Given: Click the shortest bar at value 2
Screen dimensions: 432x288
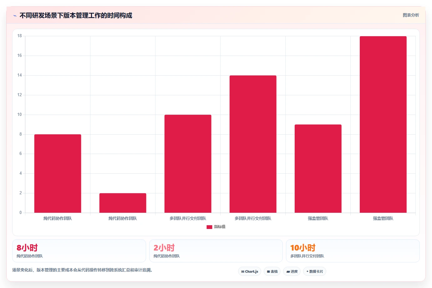Looking at the screenshot, I should [x=123, y=203].
